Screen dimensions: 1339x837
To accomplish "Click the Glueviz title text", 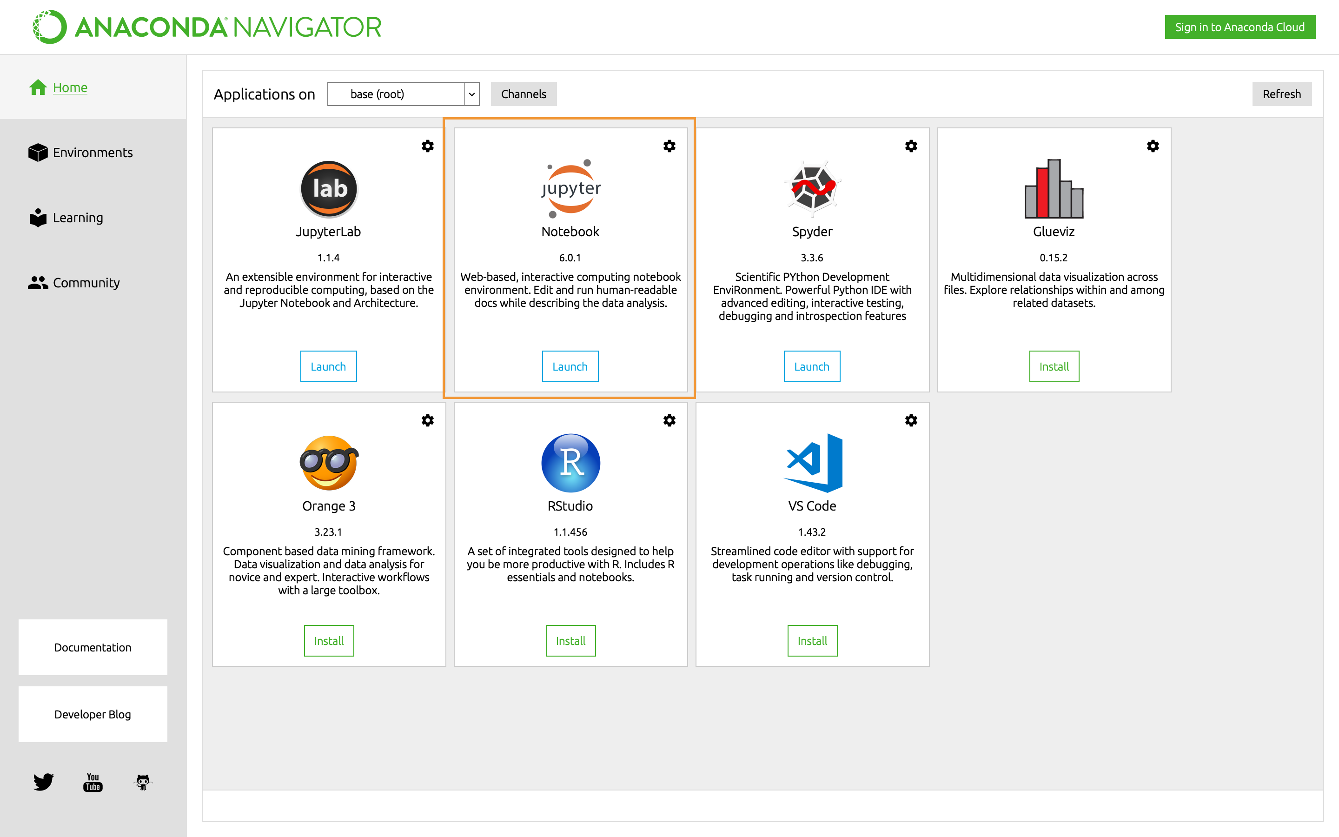I will tap(1054, 232).
